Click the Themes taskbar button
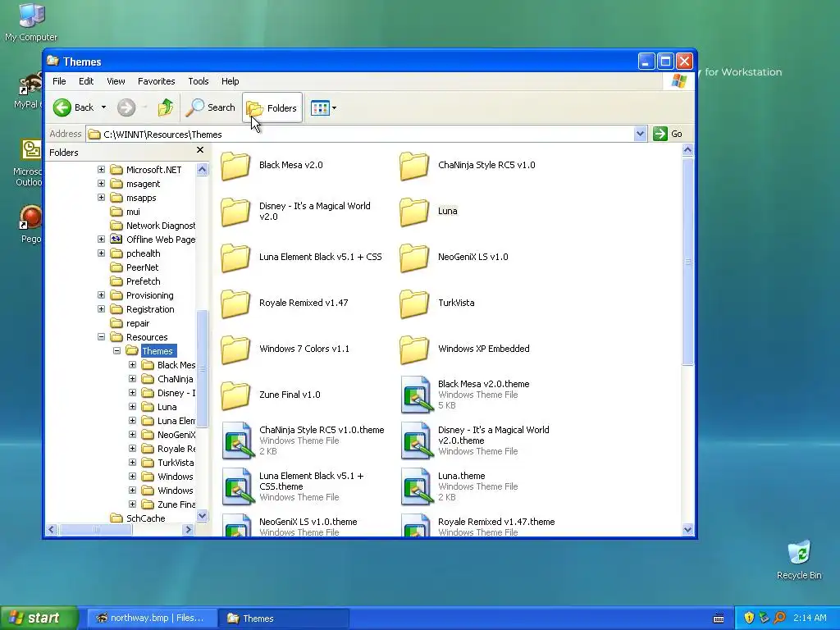 pyautogui.click(x=285, y=619)
